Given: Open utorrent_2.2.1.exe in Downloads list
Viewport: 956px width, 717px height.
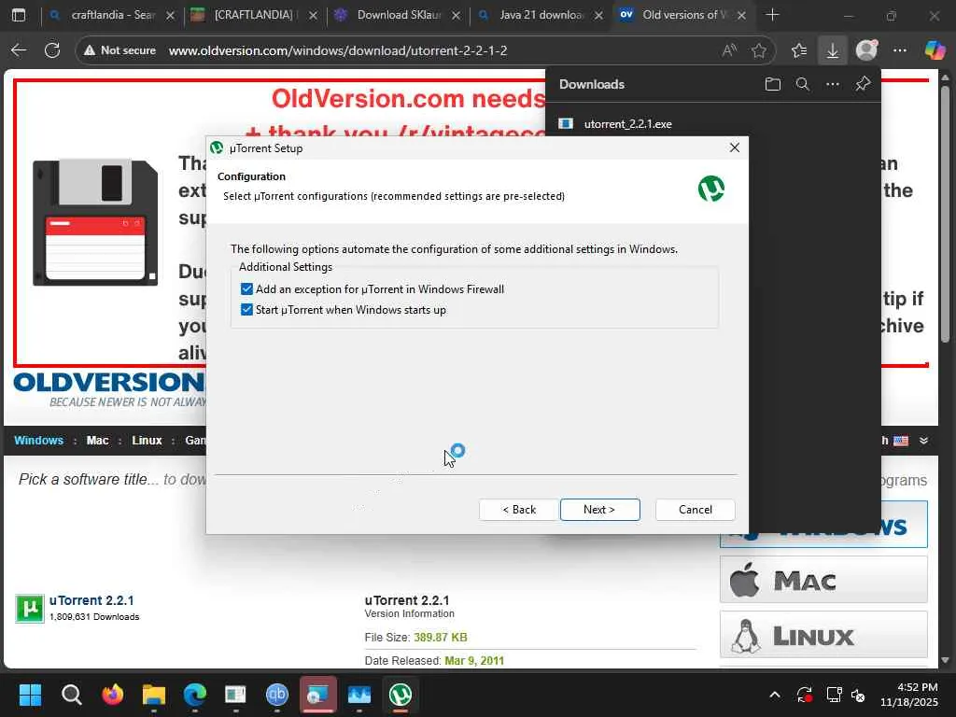Looking at the screenshot, I should coord(628,124).
